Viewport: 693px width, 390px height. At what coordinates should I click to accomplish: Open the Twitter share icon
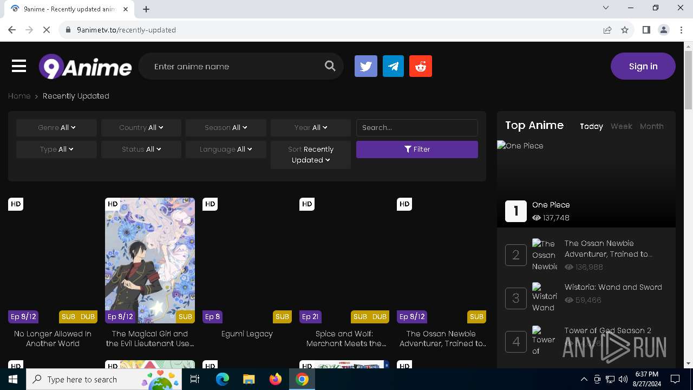coord(366,66)
